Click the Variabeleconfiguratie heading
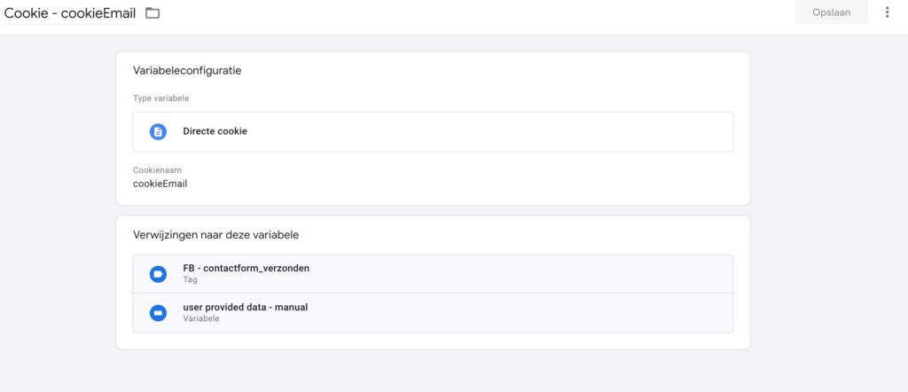Image resolution: width=908 pixels, height=392 pixels. click(187, 71)
